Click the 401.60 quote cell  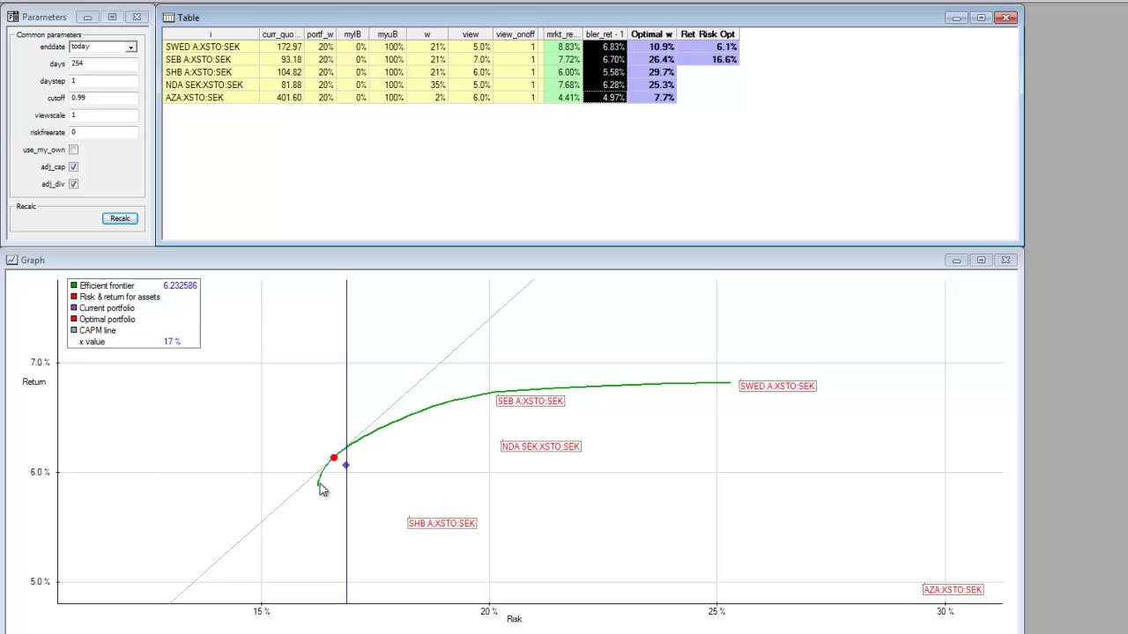pyautogui.click(x=282, y=98)
